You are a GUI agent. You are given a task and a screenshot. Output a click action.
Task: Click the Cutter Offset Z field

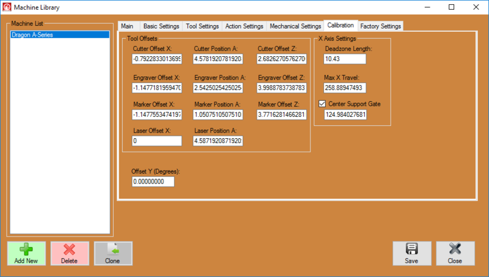(282, 59)
